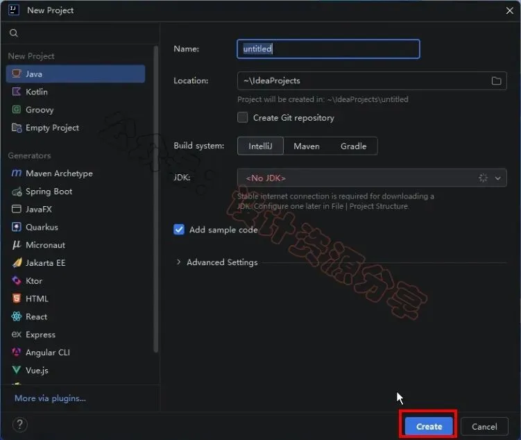Click the Micronaut mu icon

click(x=16, y=245)
